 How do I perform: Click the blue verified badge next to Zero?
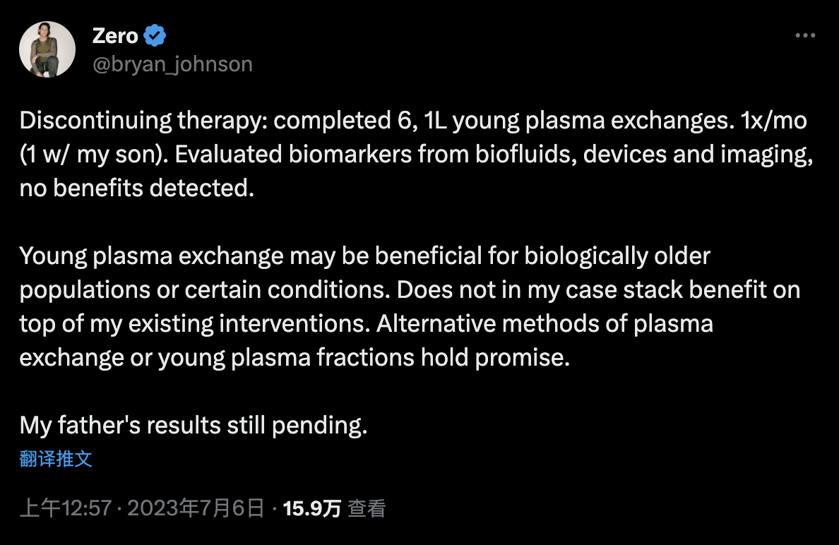coord(156,35)
